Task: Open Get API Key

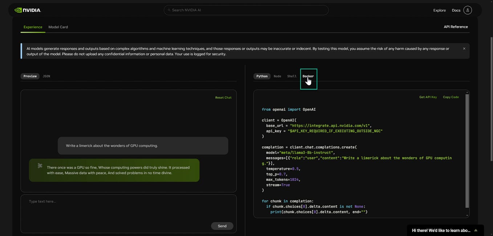Action: (x=428, y=97)
